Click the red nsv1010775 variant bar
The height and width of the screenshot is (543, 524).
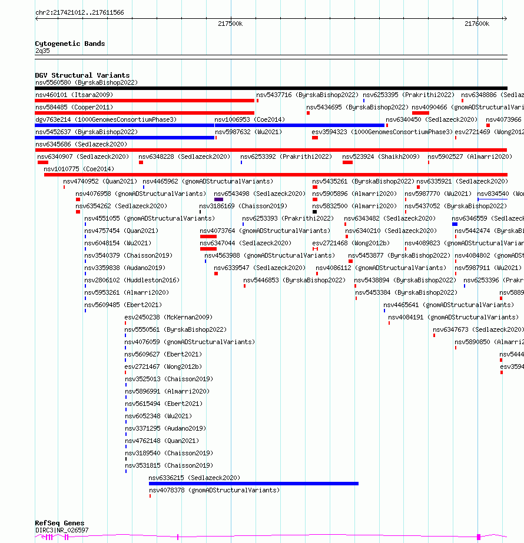pos(276,175)
